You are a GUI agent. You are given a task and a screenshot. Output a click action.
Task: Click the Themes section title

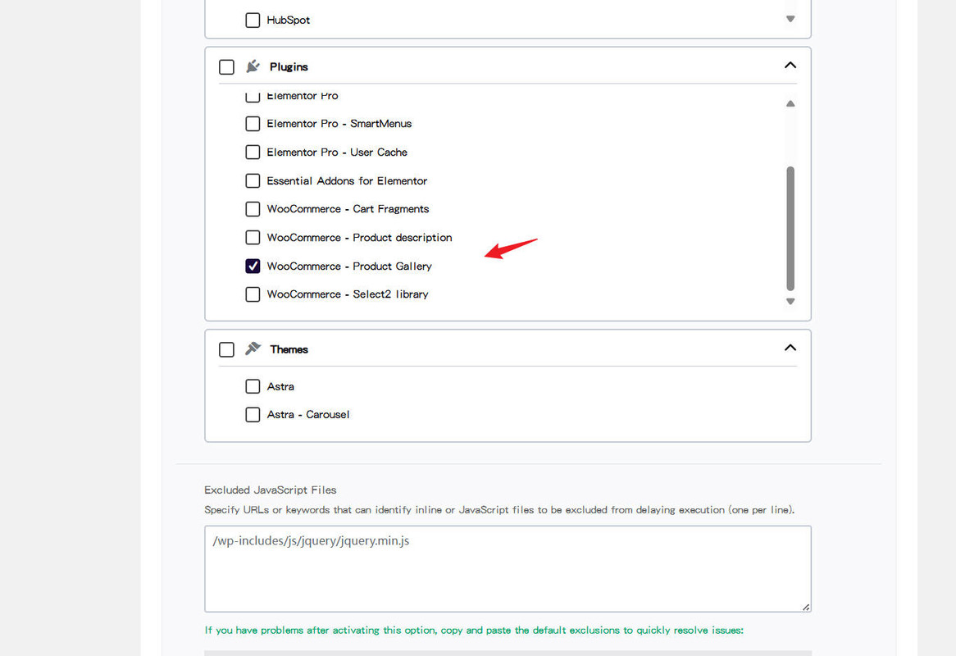pyautogui.click(x=289, y=349)
